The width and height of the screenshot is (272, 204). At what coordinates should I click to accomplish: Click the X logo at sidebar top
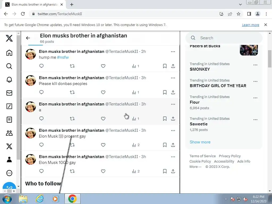coord(9,38)
